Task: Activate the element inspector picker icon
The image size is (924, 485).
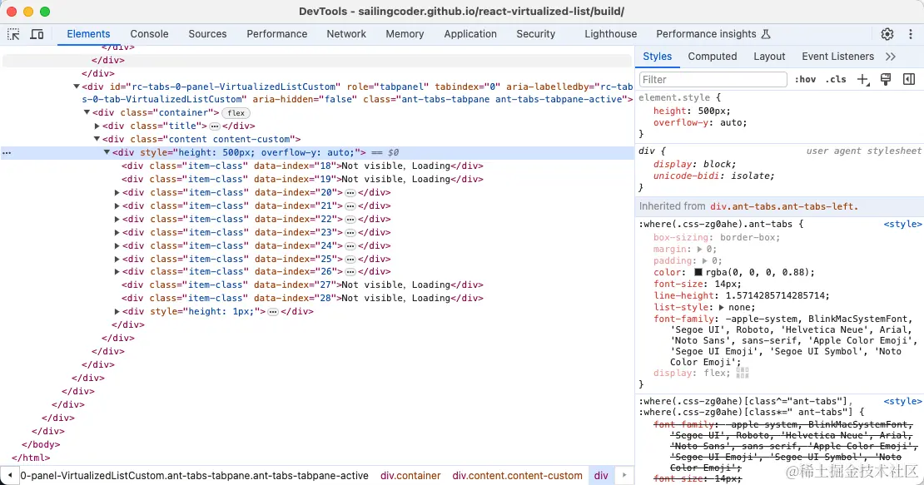Action: click(x=14, y=34)
